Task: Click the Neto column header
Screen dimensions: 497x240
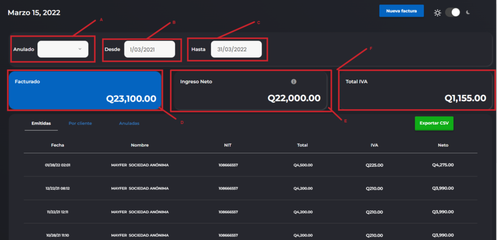Action: (x=443, y=145)
